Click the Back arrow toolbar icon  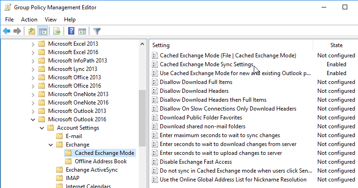coord(7,31)
